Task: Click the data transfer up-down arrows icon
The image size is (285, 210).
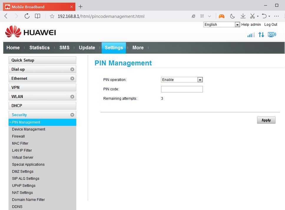Action: point(261,35)
